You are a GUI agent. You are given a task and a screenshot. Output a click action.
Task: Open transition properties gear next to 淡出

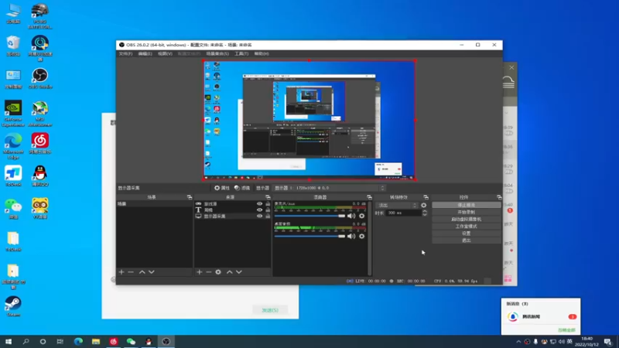(x=423, y=205)
